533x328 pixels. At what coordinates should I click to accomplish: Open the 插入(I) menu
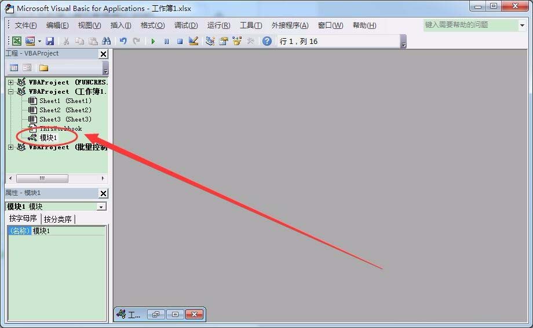coord(121,25)
